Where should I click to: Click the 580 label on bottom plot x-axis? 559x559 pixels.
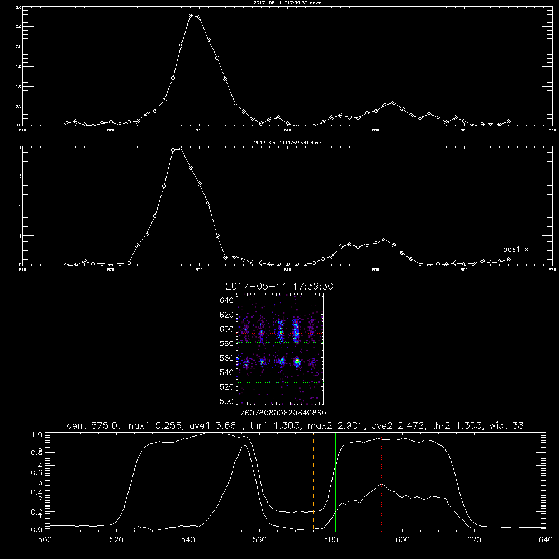331,540
